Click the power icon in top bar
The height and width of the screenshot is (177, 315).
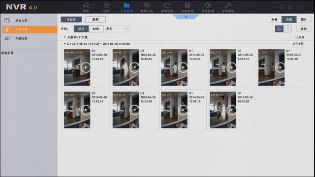[301, 7]
